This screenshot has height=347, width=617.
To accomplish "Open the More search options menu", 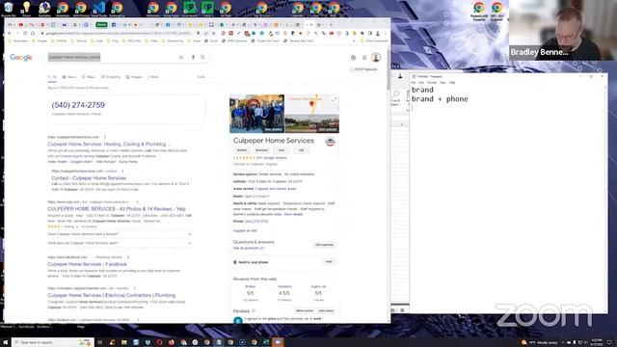I will coord(153,77).
